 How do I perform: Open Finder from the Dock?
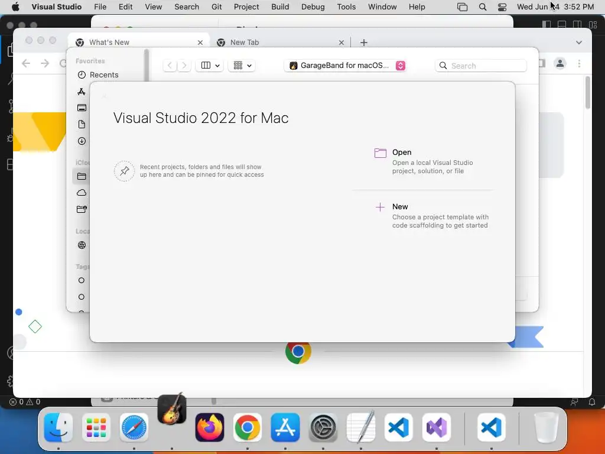58,427
